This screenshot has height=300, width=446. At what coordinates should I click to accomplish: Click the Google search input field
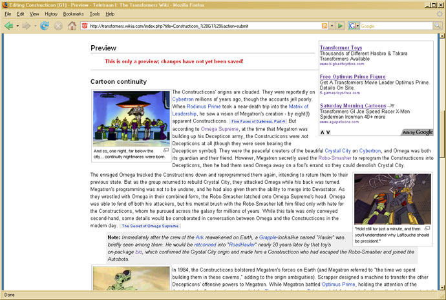396,26
